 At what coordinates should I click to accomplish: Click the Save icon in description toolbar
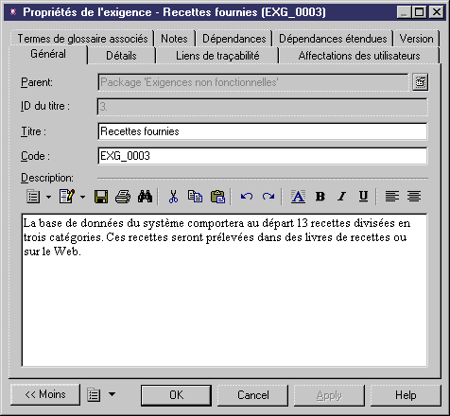(101, 197)
